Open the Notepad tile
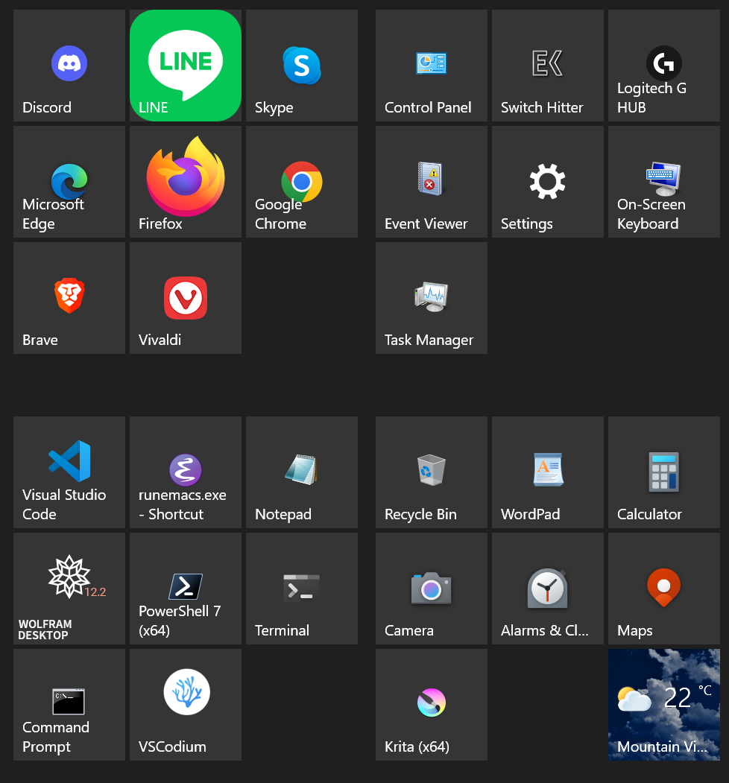Viewport: 729px width, 783px height. [x=302, y=472]
